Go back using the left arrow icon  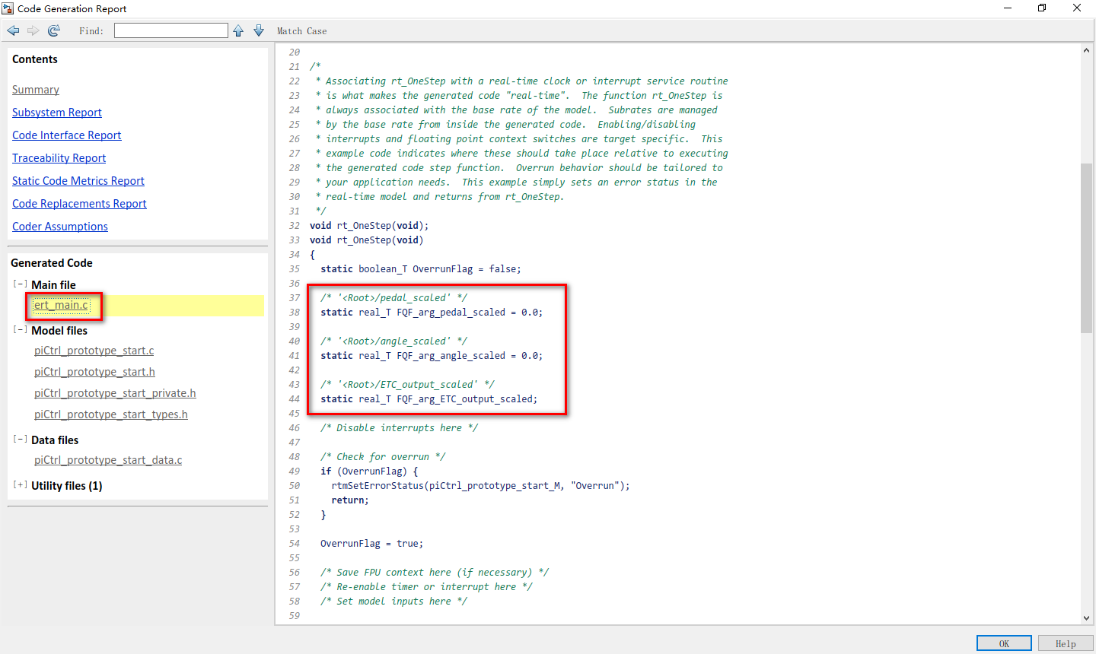14,30
